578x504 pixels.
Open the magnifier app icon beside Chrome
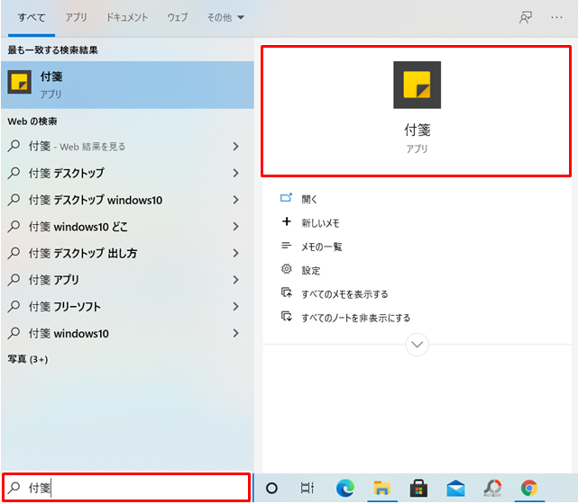point(492,488)
